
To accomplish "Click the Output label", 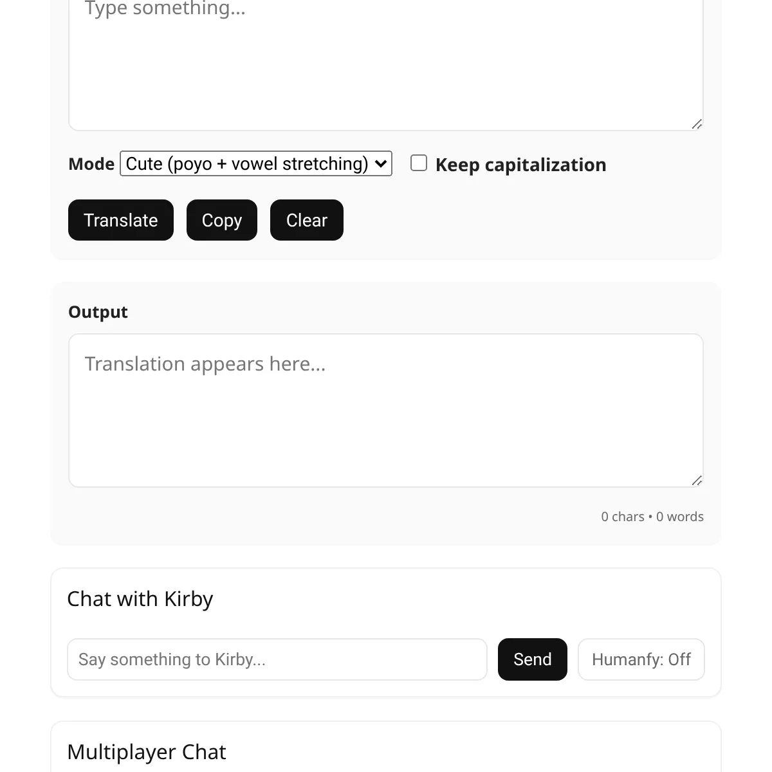I will pyautogui.click(x=98, y=312).
